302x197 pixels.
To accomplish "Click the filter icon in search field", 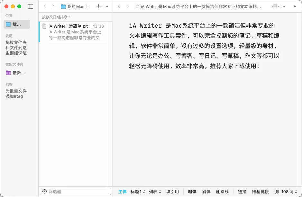I will [x=44, y=192].
